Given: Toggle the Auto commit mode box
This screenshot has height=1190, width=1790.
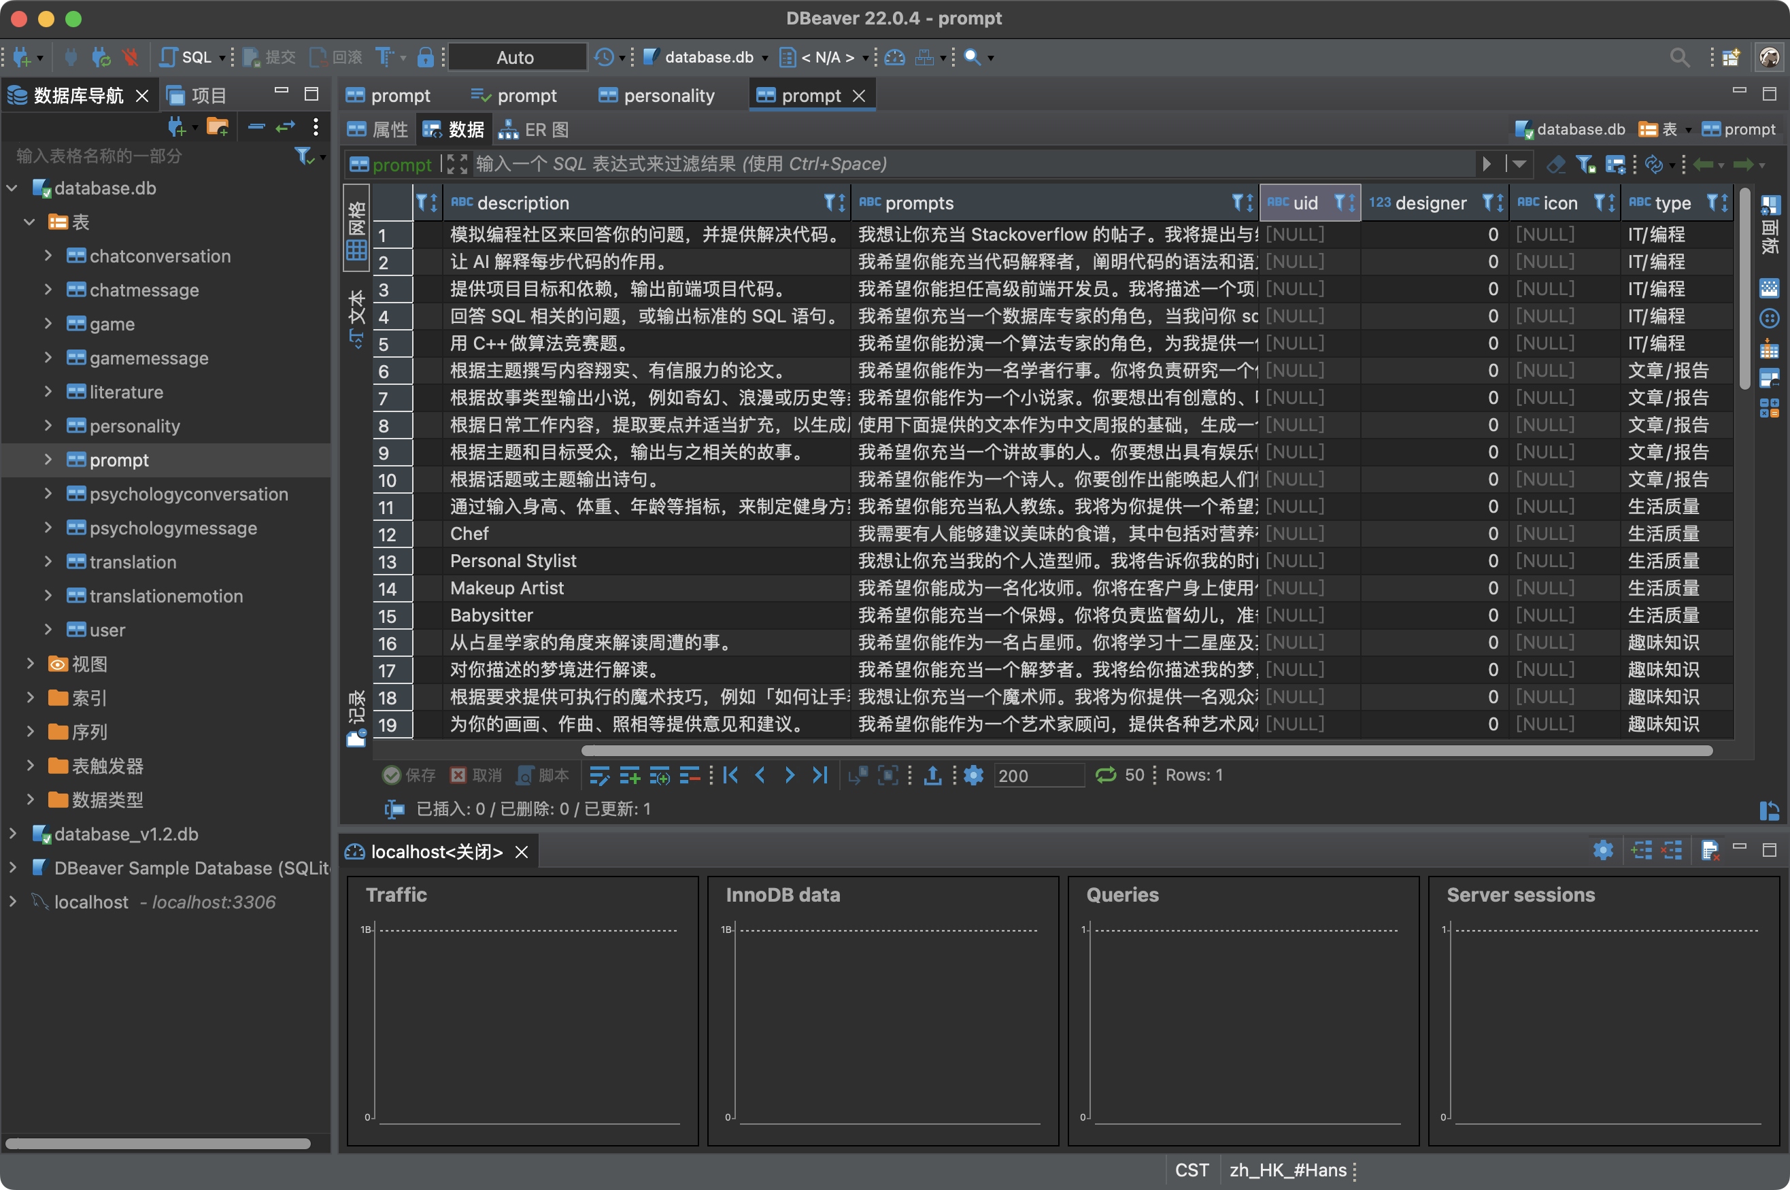Looking at the screenshot, I should 517,57.
